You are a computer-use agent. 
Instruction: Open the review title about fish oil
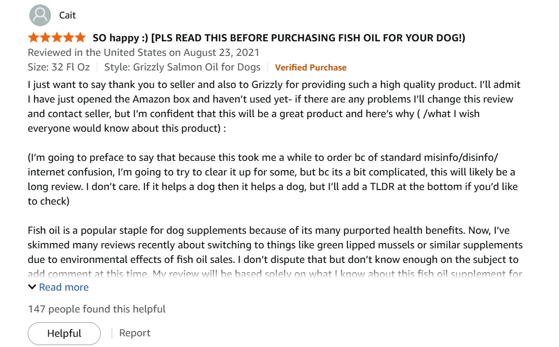point(278,37)
